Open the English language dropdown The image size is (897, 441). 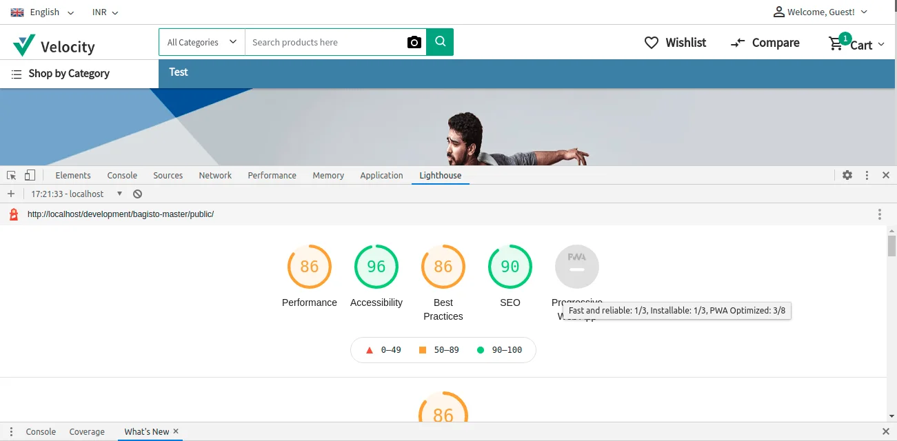click(43, 12)
